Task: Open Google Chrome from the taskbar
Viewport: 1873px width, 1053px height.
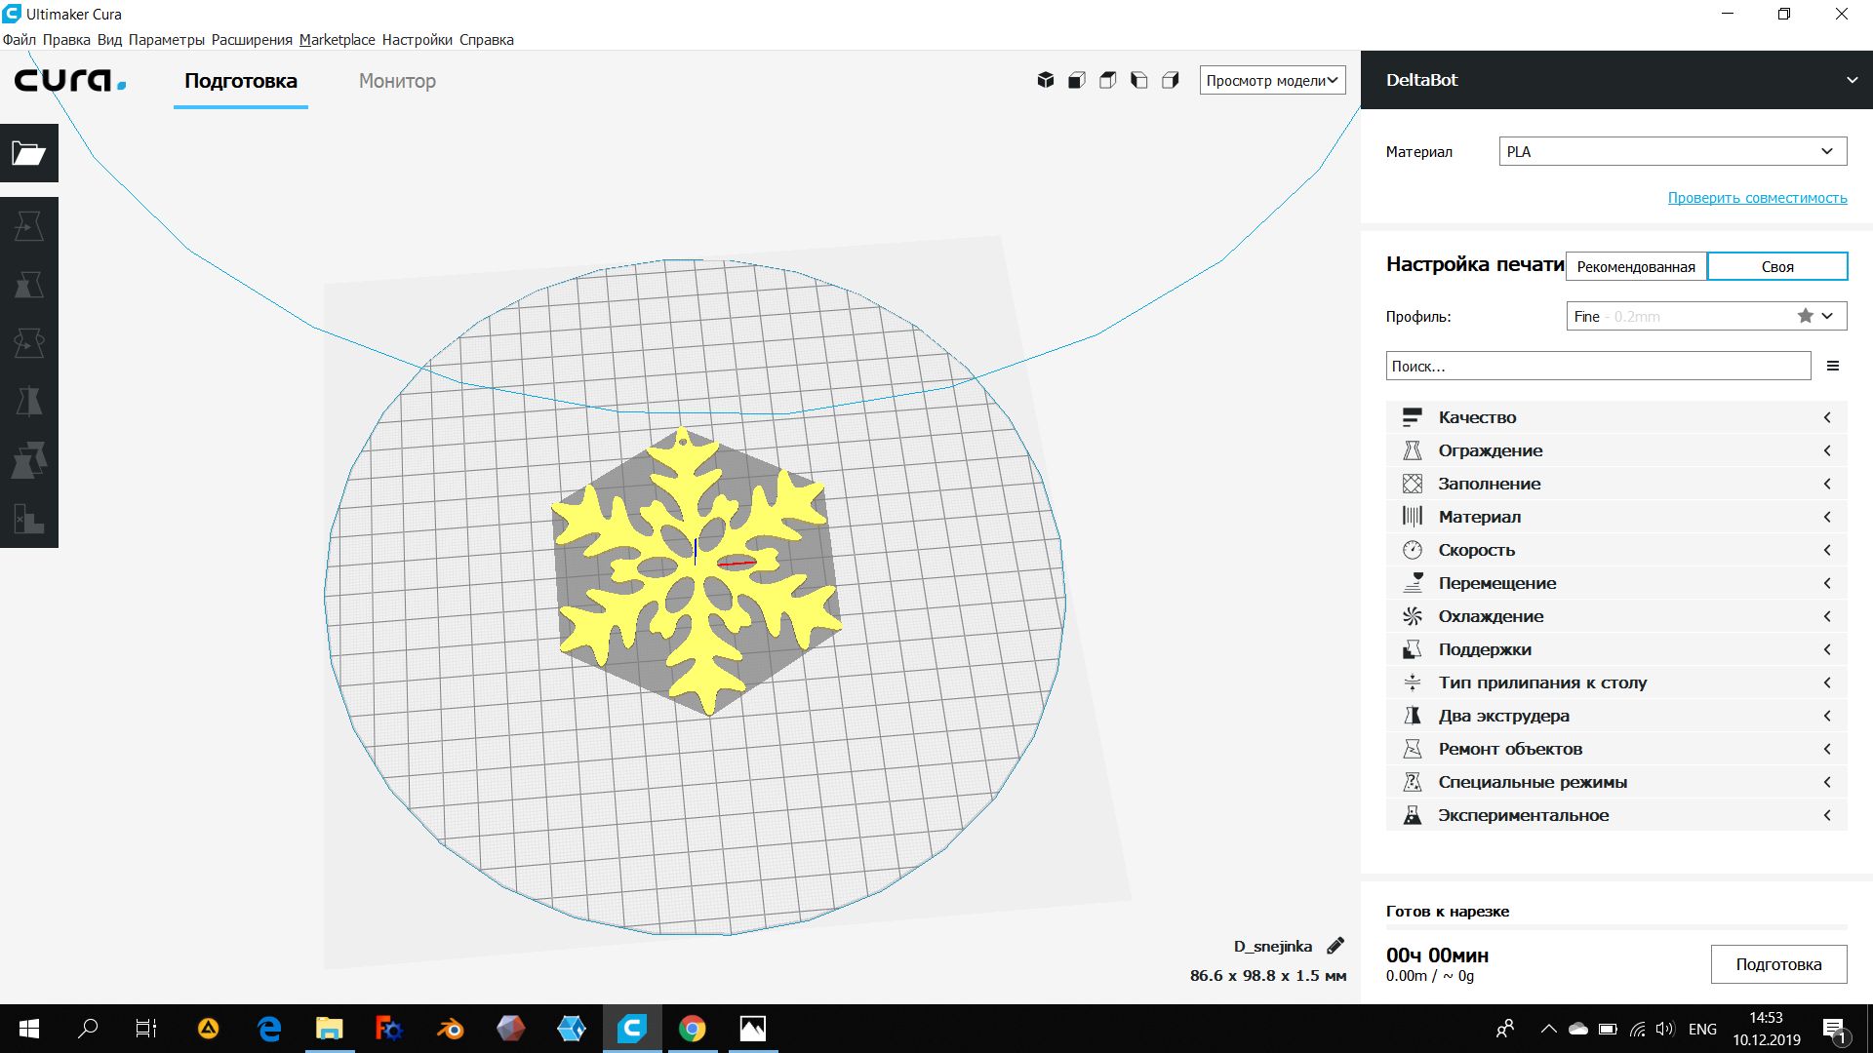Action: pyautogui.click(x=692, y=1029)
